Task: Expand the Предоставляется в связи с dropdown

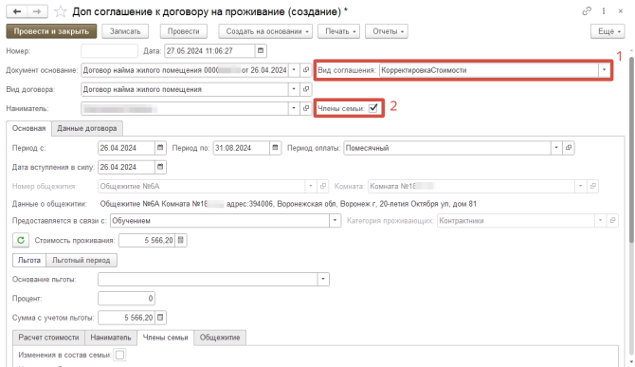Action: [335, 220]
